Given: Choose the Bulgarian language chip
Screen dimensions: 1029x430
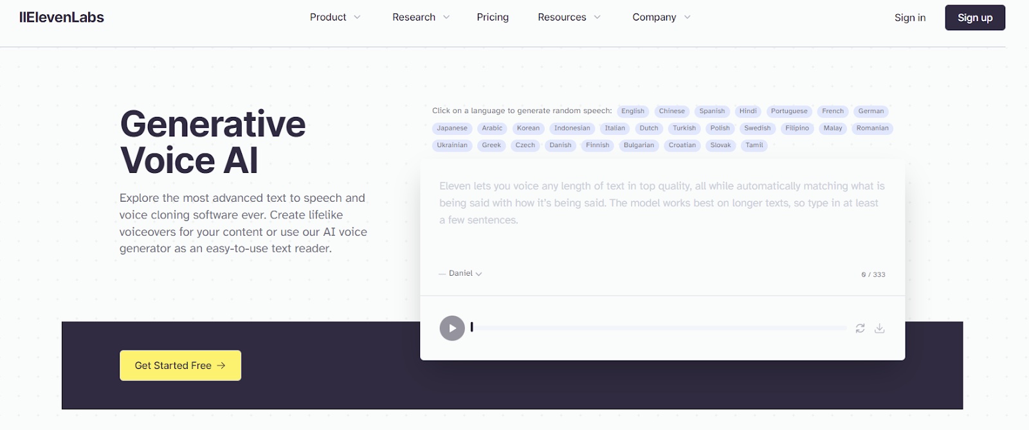Looking at the screenshot, I should coord(639,145).
